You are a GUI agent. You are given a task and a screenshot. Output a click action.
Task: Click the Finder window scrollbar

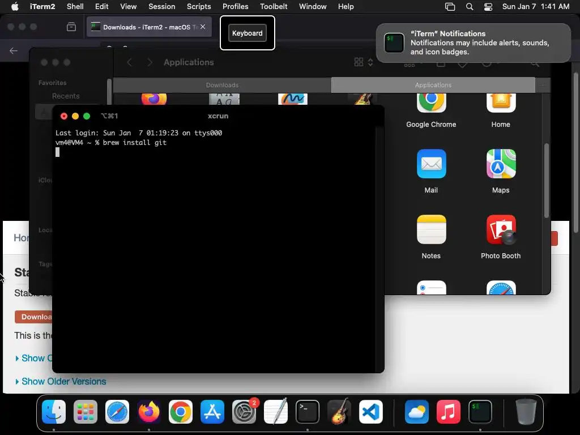[x=547, y=180]
